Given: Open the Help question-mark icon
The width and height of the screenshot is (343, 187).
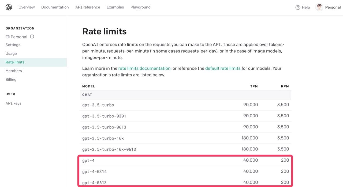Looking at the screenshot, I should click(x=298, y=7).
